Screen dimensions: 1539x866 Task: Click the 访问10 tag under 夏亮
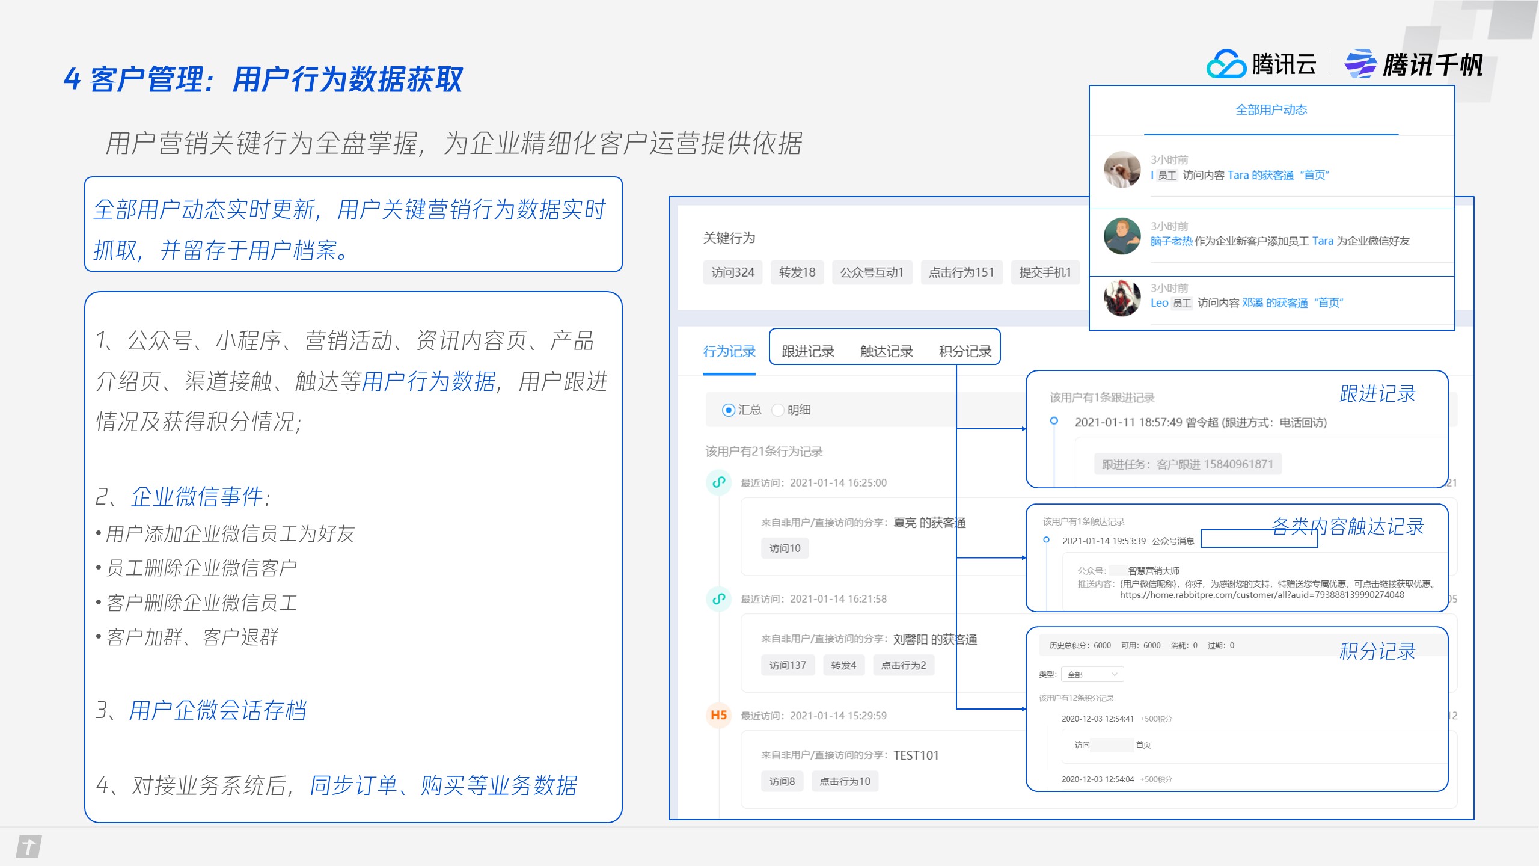pos(785,548)
